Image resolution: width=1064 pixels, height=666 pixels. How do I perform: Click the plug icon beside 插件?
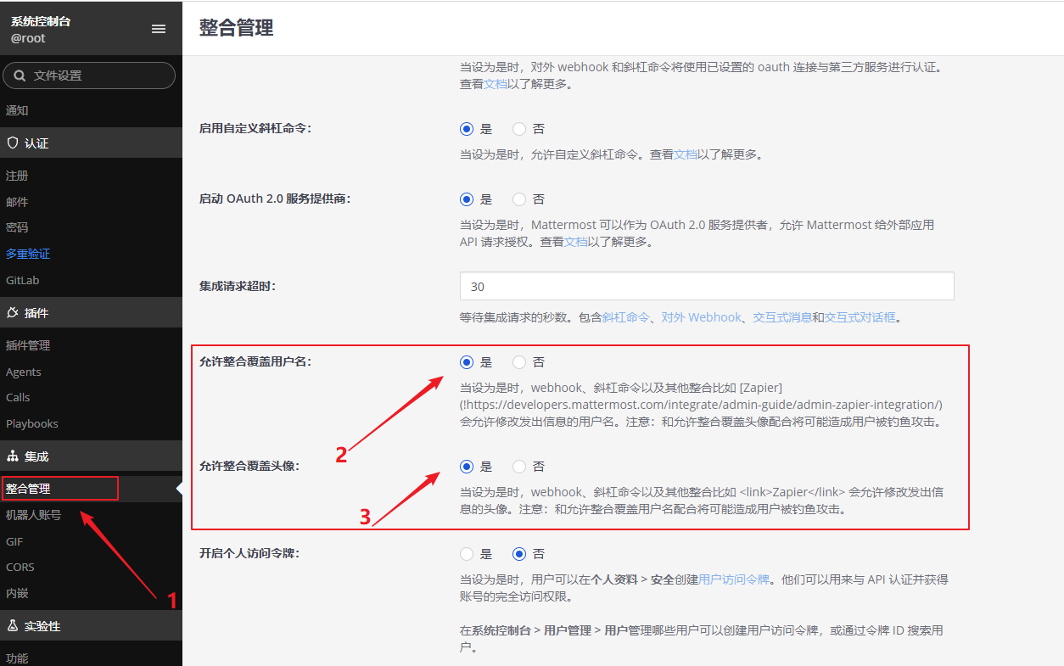coord(13,313)
